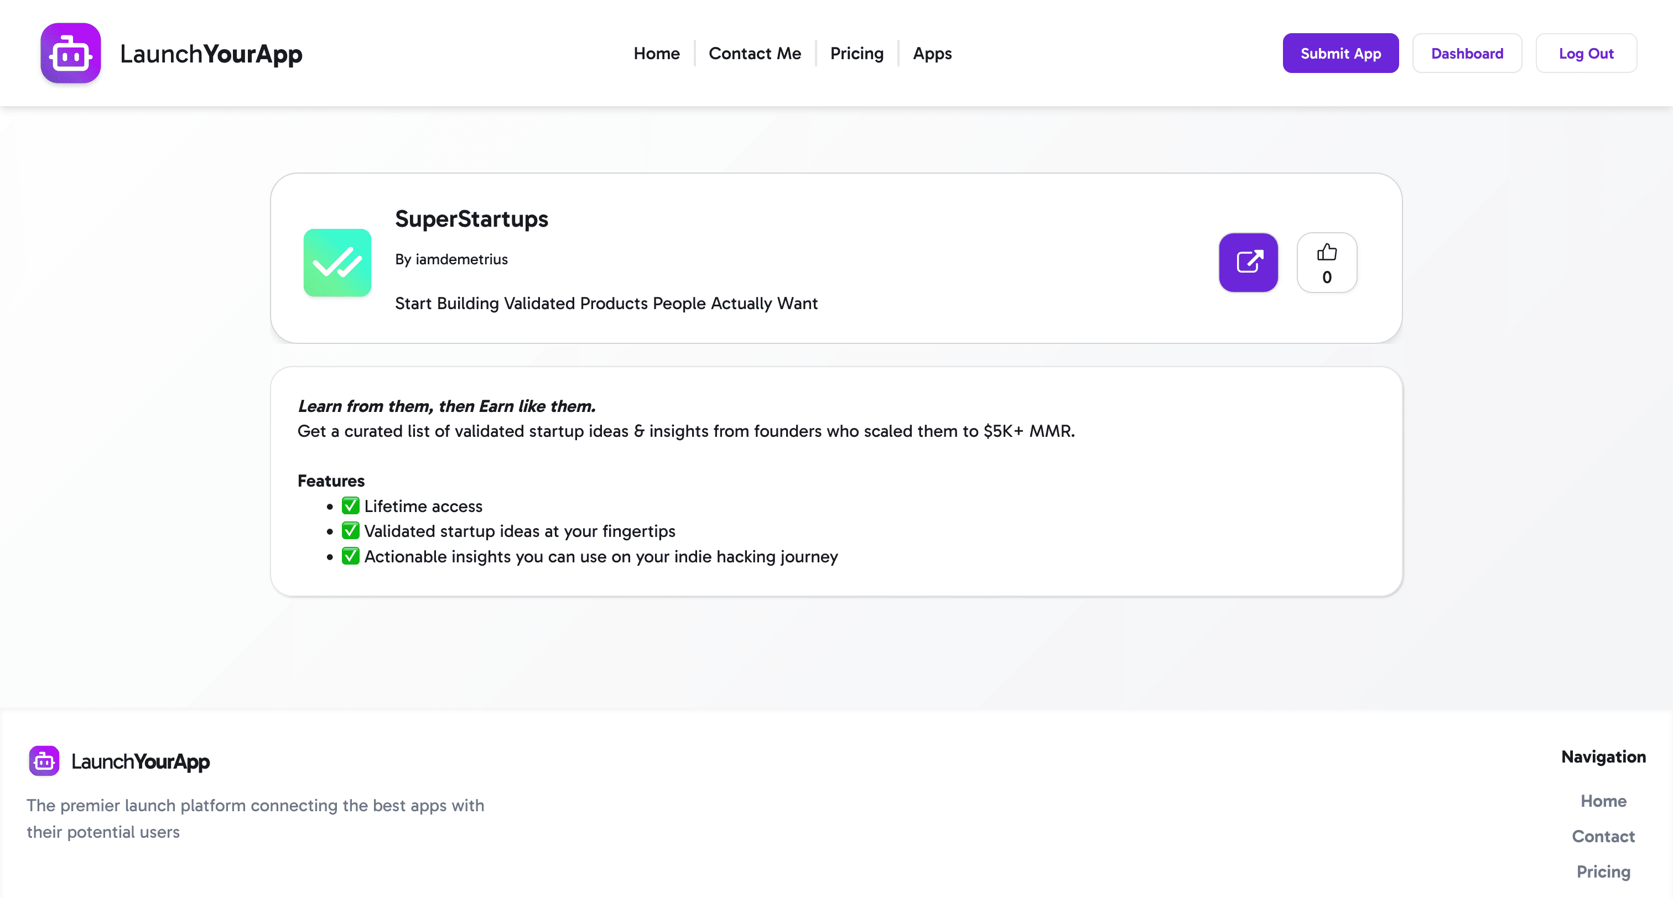
Task: Log Out of the account
Action: [x=1586, y=53]
